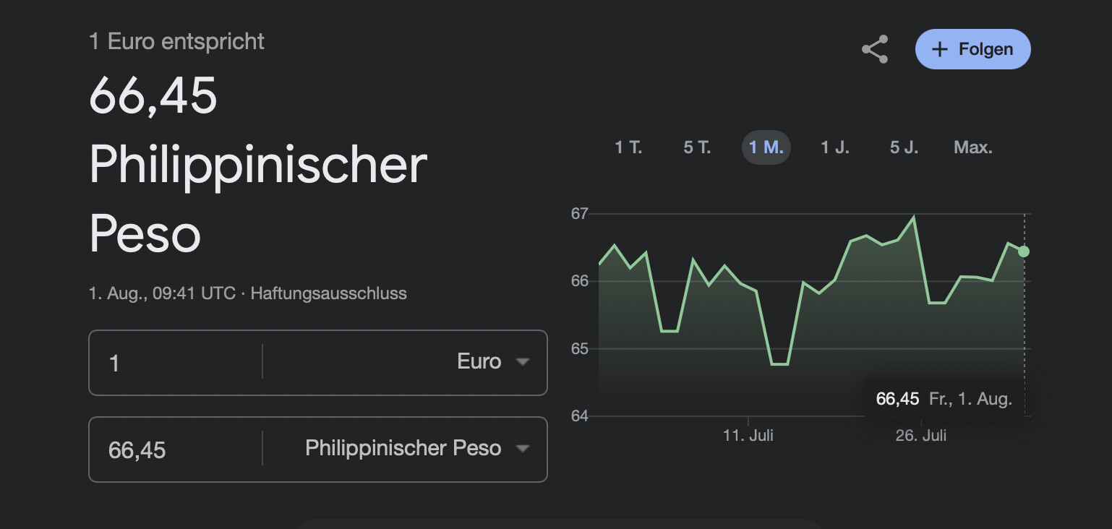
Task: Switch chart to 5 J. range
Action: coord(904,147)
